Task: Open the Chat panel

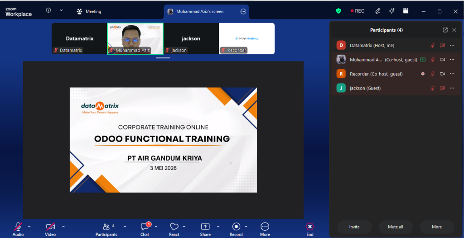Action: [145, 230]
